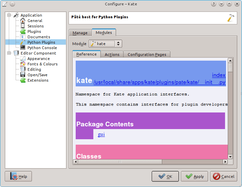Select Extensions in the settings tree
This screenshot has width=242, height=187.
[38, 80]
